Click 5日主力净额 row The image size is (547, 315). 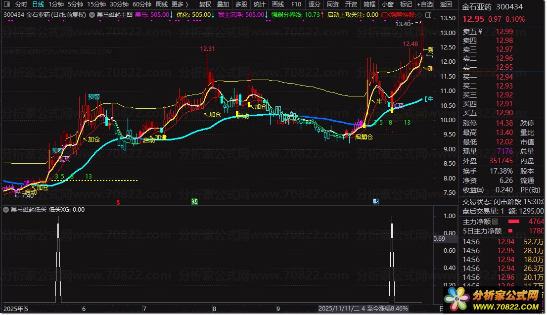(502, 230)
